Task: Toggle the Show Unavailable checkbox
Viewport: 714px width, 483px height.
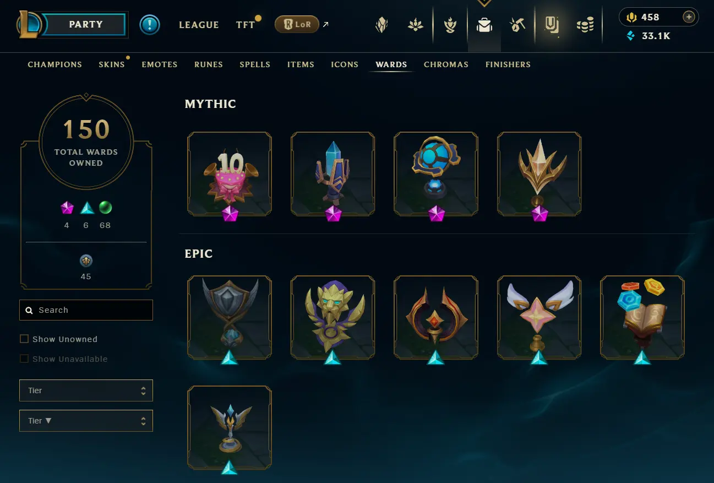Action: point(24,359)
